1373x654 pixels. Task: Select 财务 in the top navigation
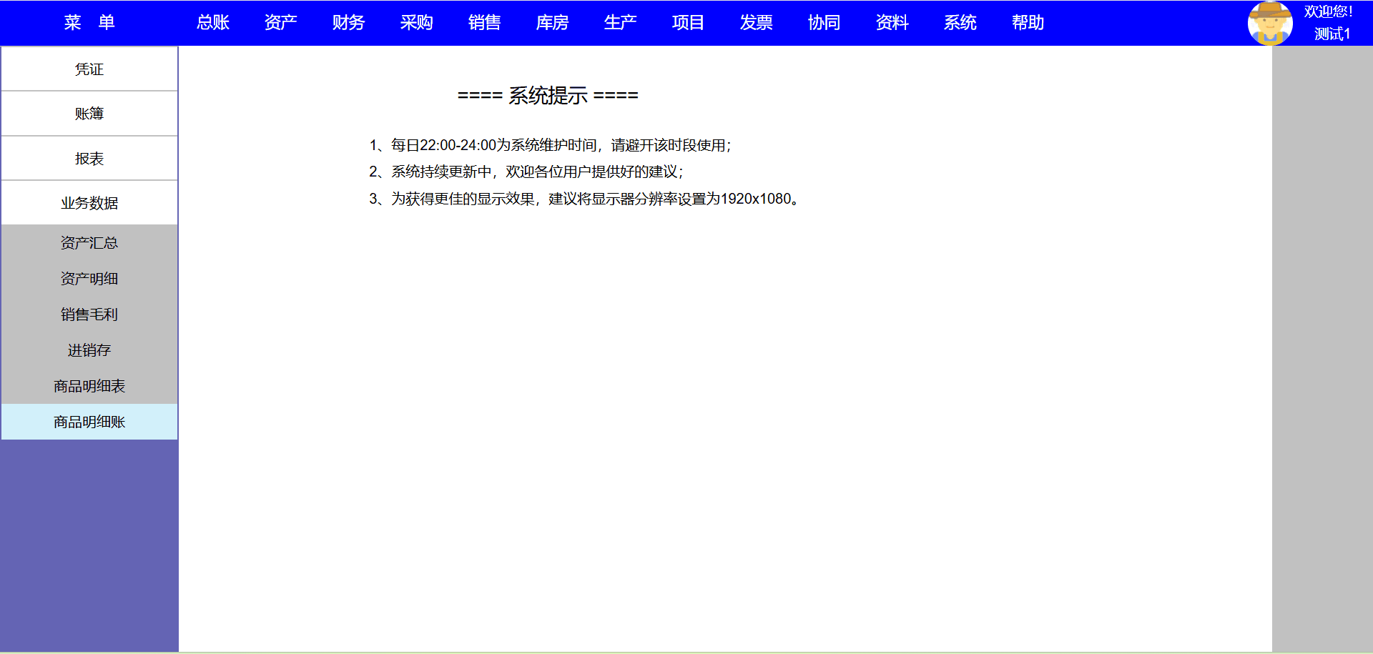click(x=348, y=23)
